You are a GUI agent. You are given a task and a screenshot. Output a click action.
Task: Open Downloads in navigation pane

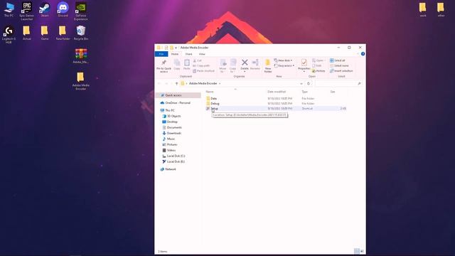(x=173, y=133)
